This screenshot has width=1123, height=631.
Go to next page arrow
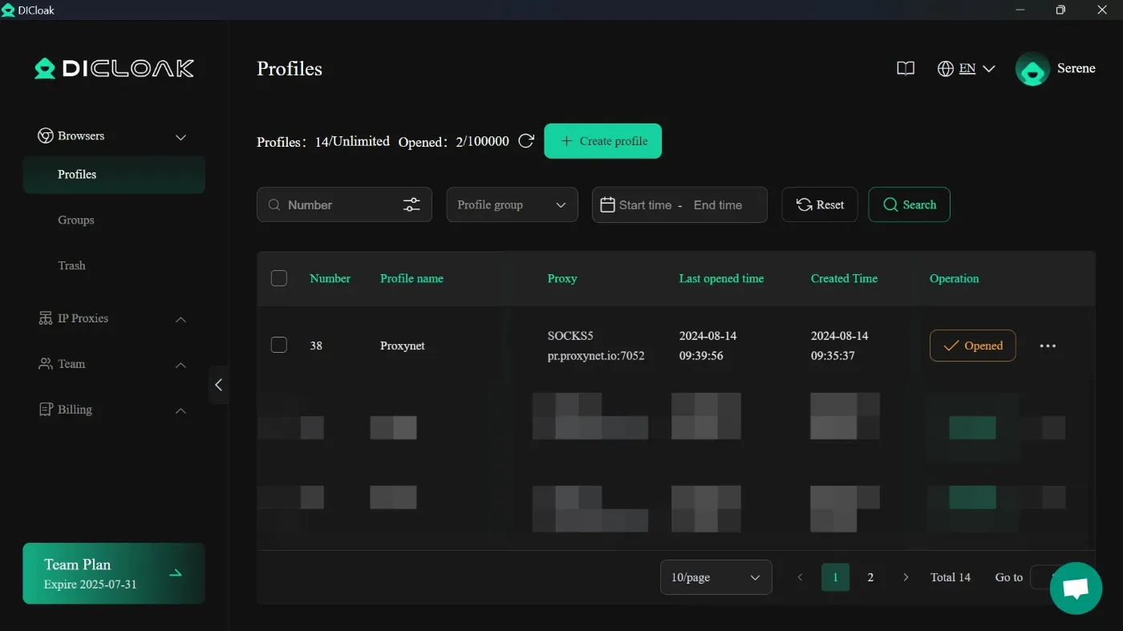pos(906,577)
